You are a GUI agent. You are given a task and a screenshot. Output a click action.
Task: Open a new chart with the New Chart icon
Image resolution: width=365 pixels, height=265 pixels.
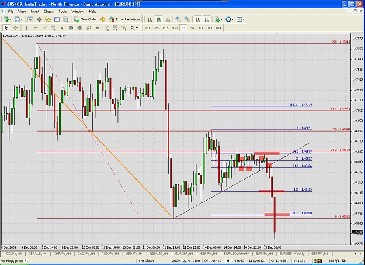click(6, 19)
